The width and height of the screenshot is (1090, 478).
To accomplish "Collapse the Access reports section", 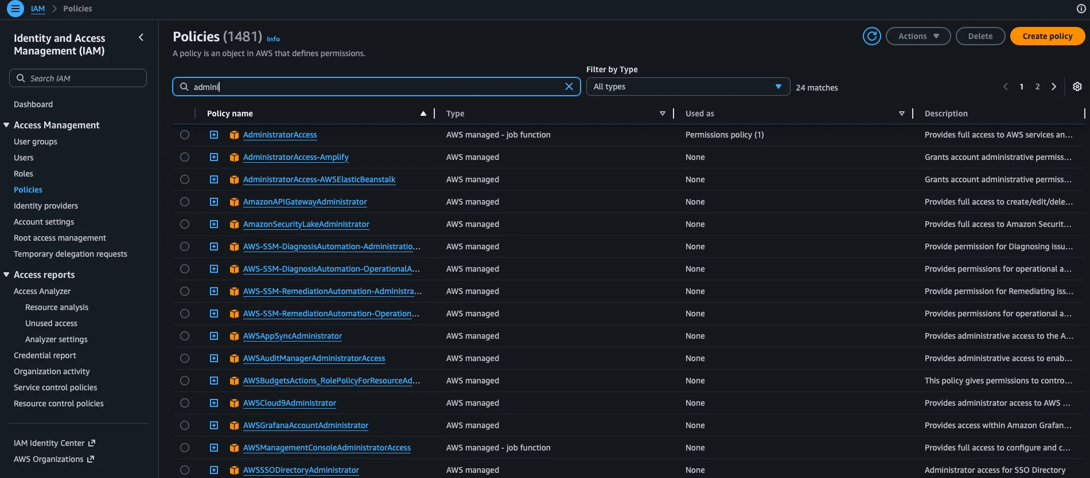I will pos(6,275).
